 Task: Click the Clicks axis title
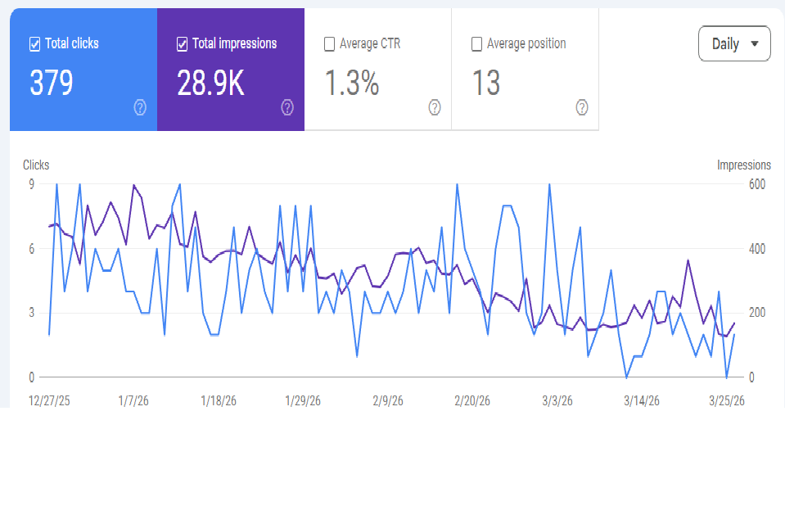click(x=36, y=165)
